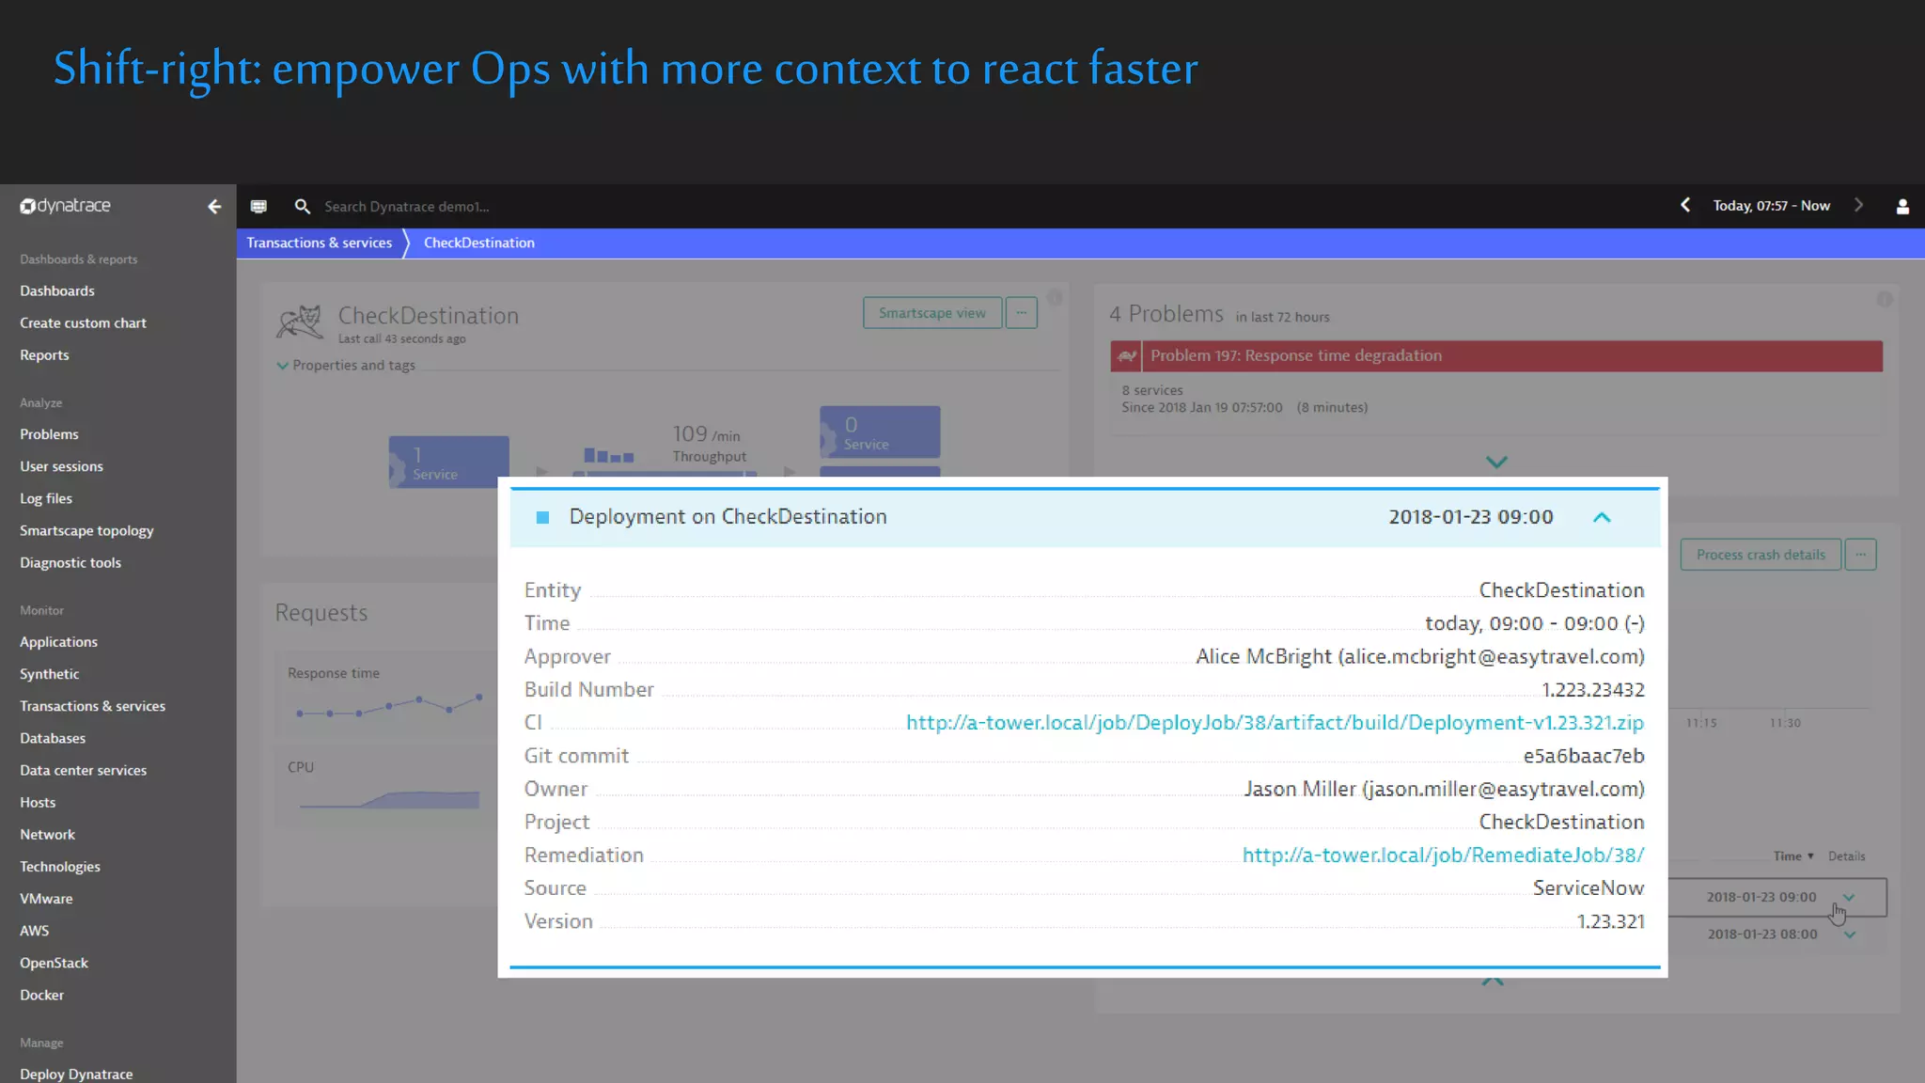The image size is (1925, 1083).
Task: Click the Smartscape view button
Action: pyautogui.click(x=932, y=313)
